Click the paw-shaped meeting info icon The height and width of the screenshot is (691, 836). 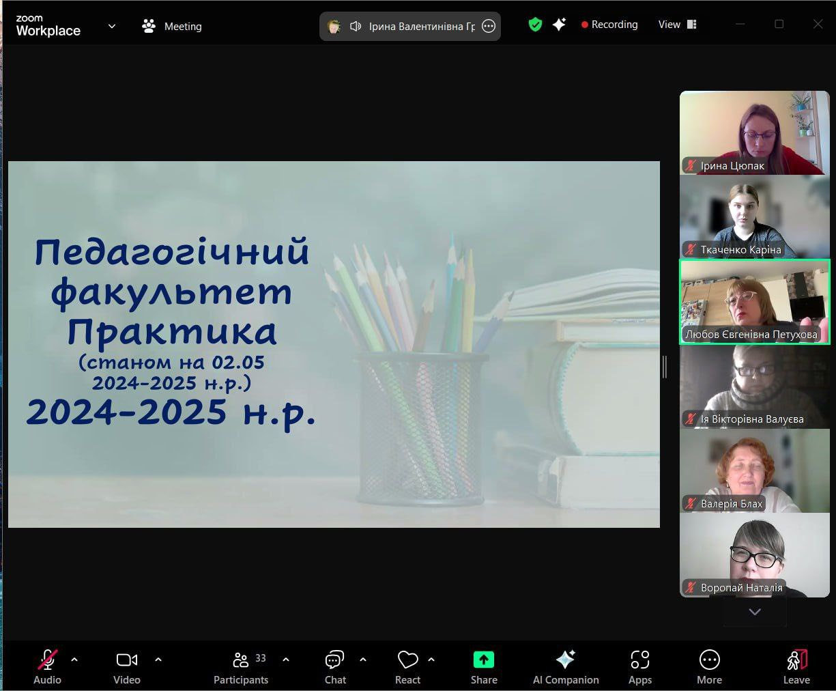149,26
